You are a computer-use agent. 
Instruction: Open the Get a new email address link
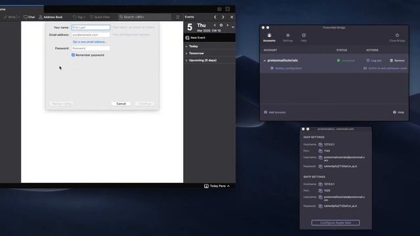point(90,42)
